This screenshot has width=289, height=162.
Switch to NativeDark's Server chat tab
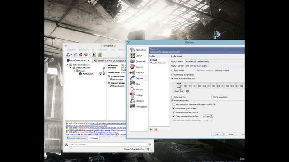[77, 138]
